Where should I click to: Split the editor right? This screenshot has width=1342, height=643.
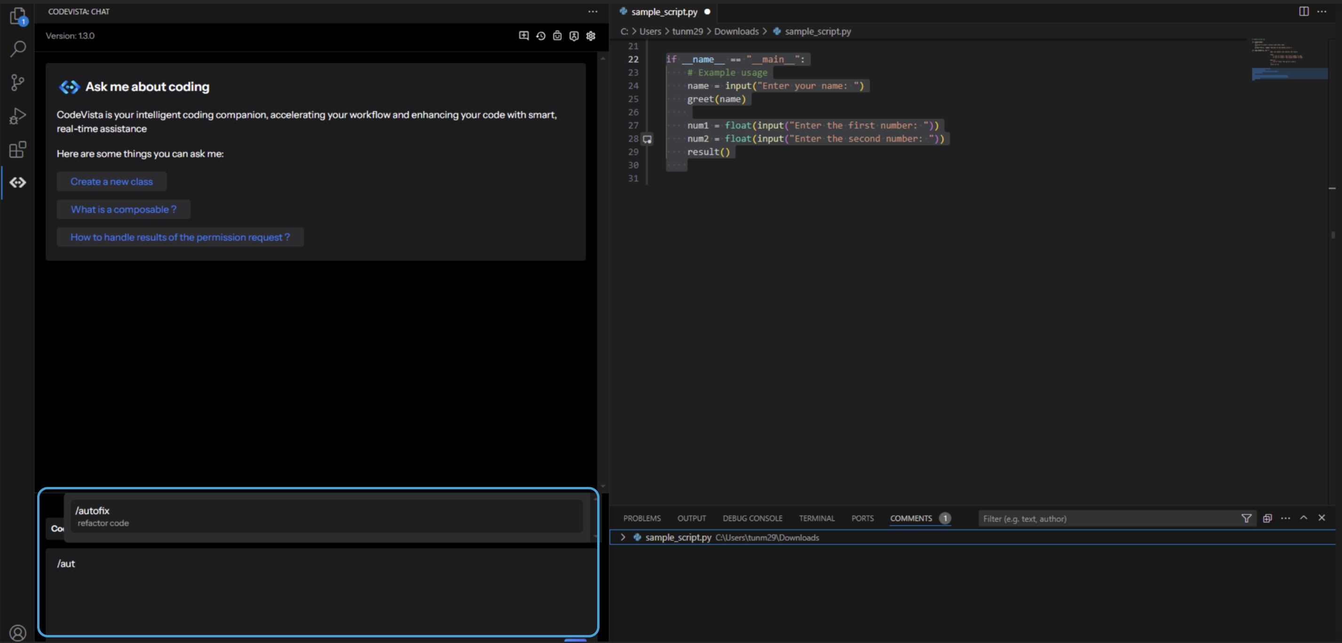(x=1304, y=11)
